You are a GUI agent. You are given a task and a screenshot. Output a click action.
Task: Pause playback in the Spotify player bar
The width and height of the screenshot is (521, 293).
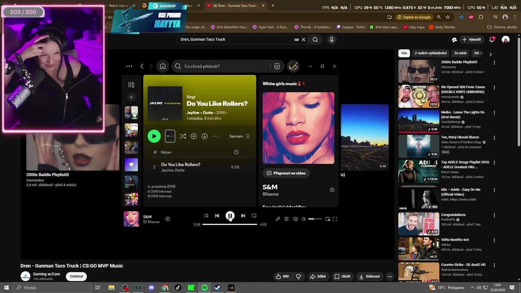click(x=230, y=216)
